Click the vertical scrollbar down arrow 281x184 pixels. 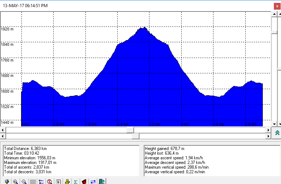click(x=274, y=124)
